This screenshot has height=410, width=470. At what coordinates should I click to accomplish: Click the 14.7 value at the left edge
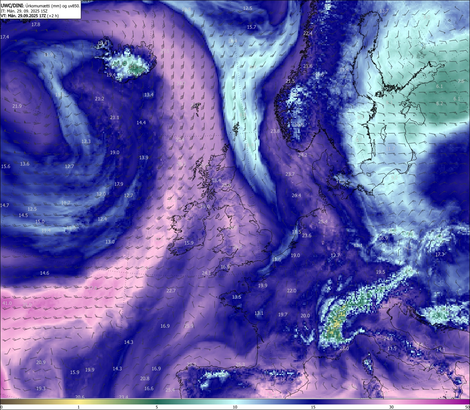tap(4, 206)
